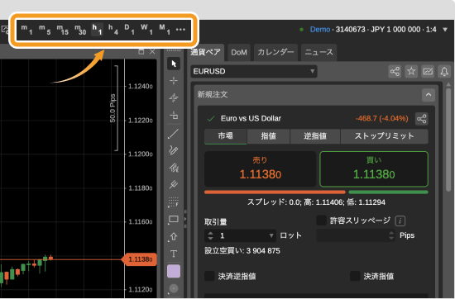
Task: Open the 取引量 lot size dropdown
Action: point(271,236)
